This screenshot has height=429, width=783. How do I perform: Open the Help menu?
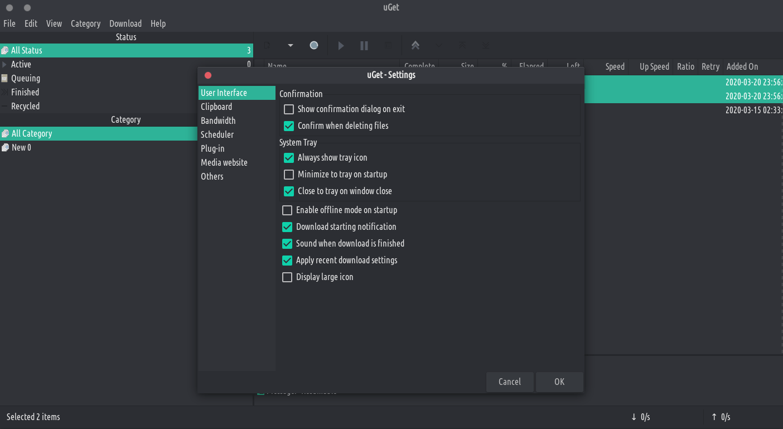158,23
